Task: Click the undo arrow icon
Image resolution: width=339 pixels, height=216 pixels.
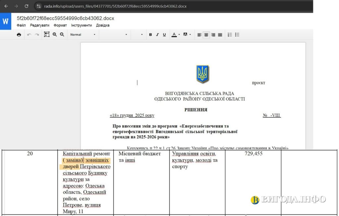Action: pyautogui.click(x=29, y=34)
